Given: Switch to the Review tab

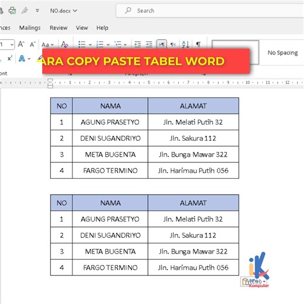Looking at the screenshot, I should coord(58,28).
